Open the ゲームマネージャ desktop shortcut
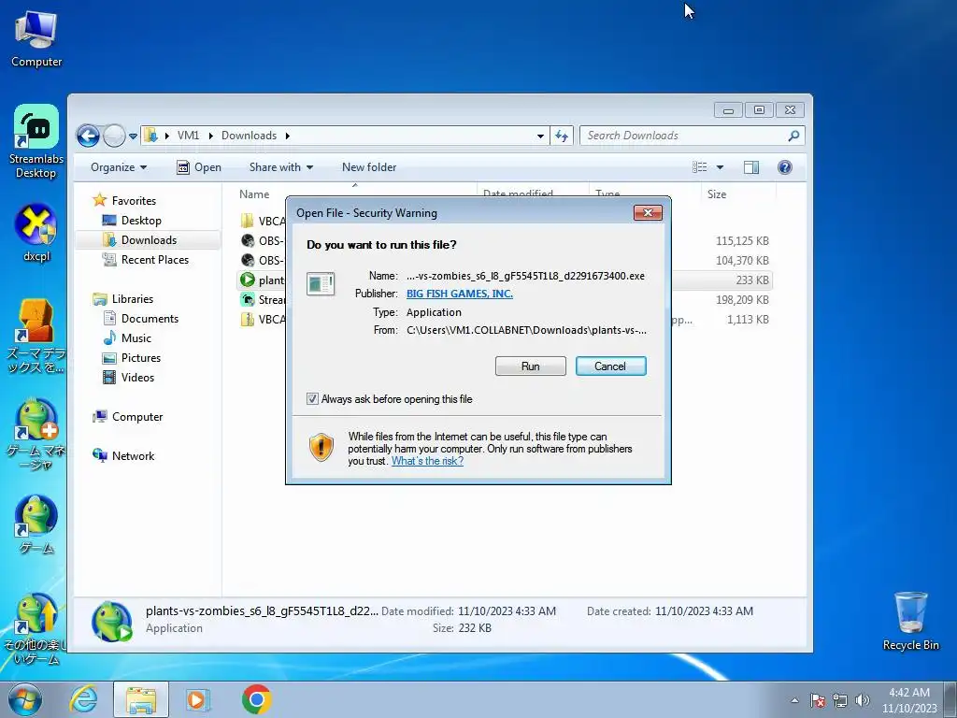Viewport: 957px width, 718px height. (36, 434)
